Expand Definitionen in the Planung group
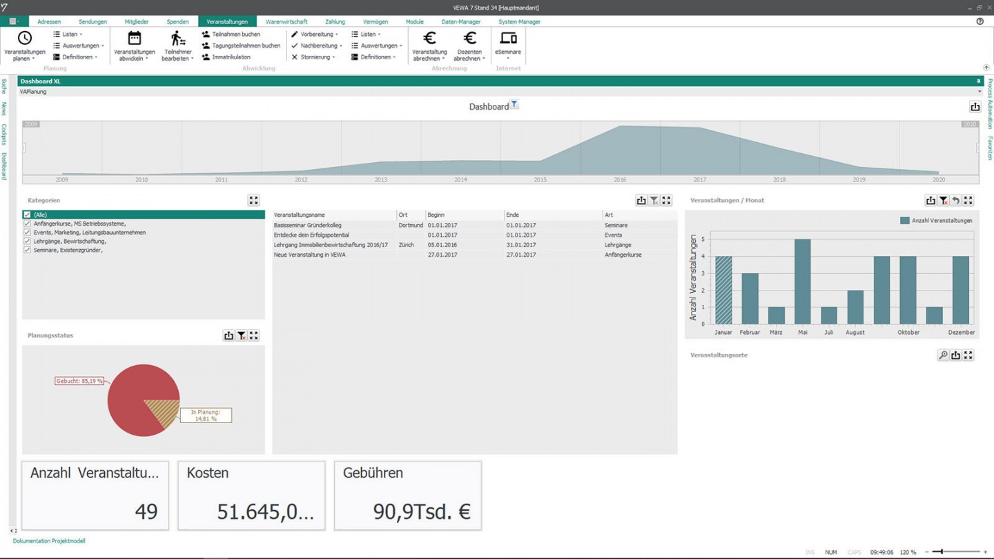Viewport: 994px width, 559px height. (75, 57)
